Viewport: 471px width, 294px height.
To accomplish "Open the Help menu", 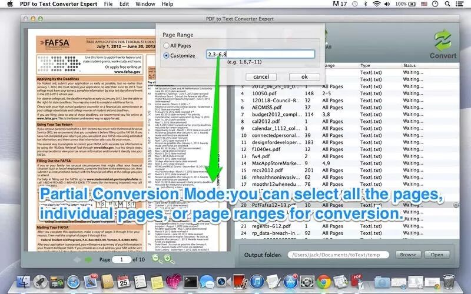I will (x=167, y=4).
